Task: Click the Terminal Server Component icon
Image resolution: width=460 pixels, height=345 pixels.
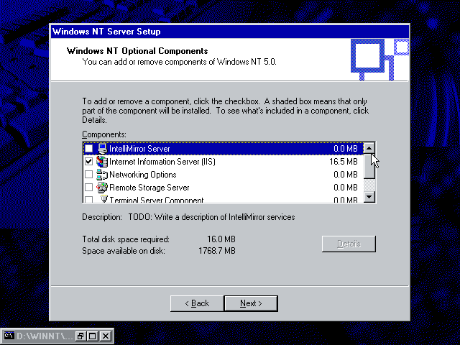Action: [103, 198]
